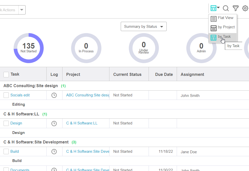Sort by the Due Date column header
This screenshot has height=171, width=249.
[164, 74]
